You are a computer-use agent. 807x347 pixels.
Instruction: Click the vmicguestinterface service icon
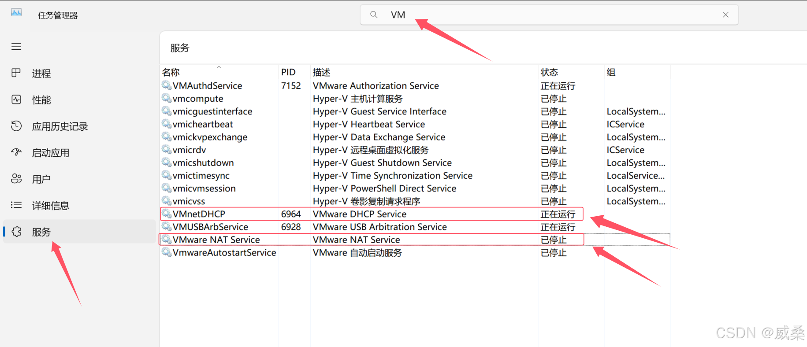167,111
